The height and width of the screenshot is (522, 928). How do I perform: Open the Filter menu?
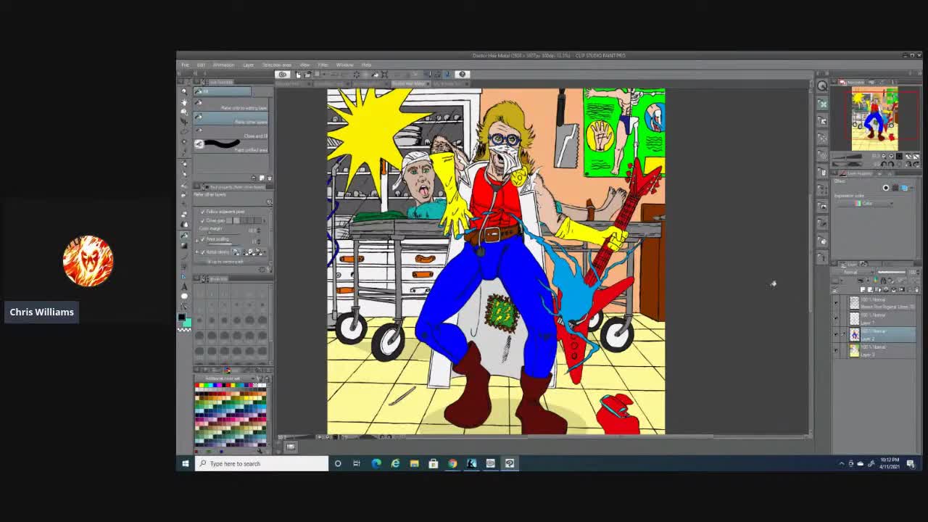323,65
